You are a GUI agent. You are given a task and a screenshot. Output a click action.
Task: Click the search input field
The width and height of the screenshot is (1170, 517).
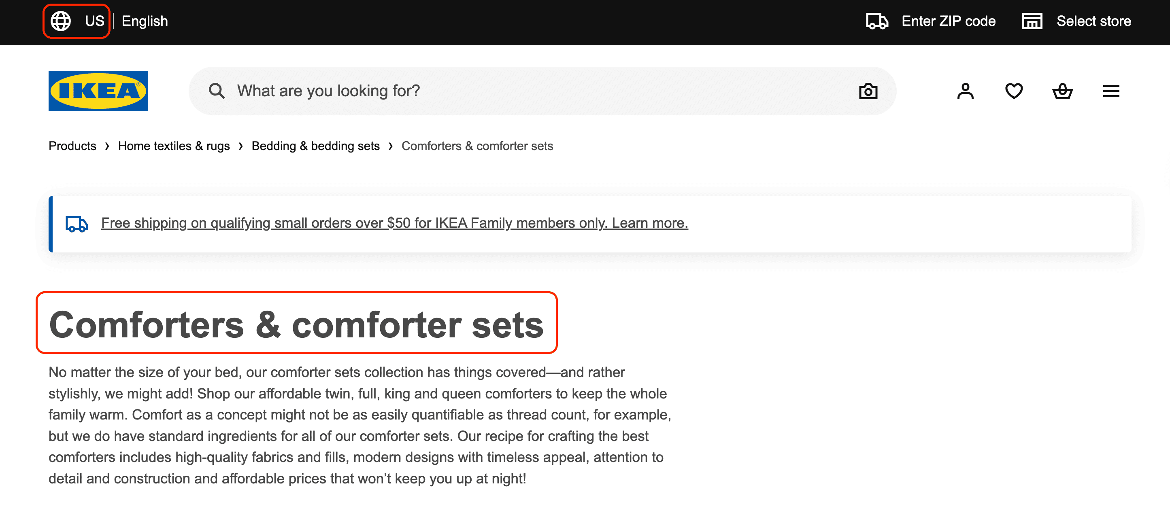point(454,91)
